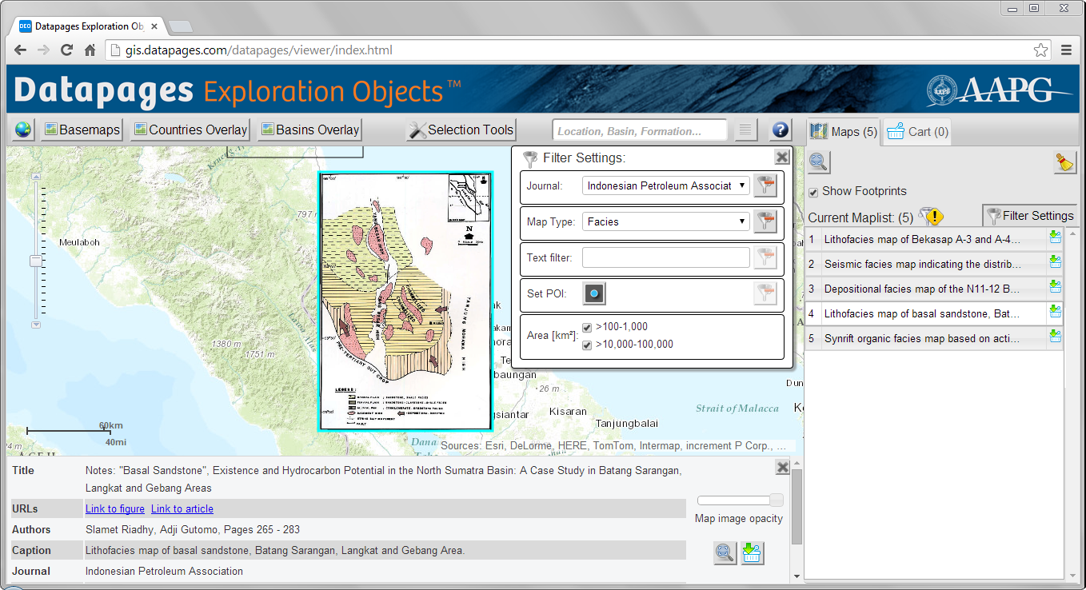Image resolution: width=1086 pixels, height=590 pixels.
Task: Uncheck the Show Footprints checkbox
Action: 813,192
